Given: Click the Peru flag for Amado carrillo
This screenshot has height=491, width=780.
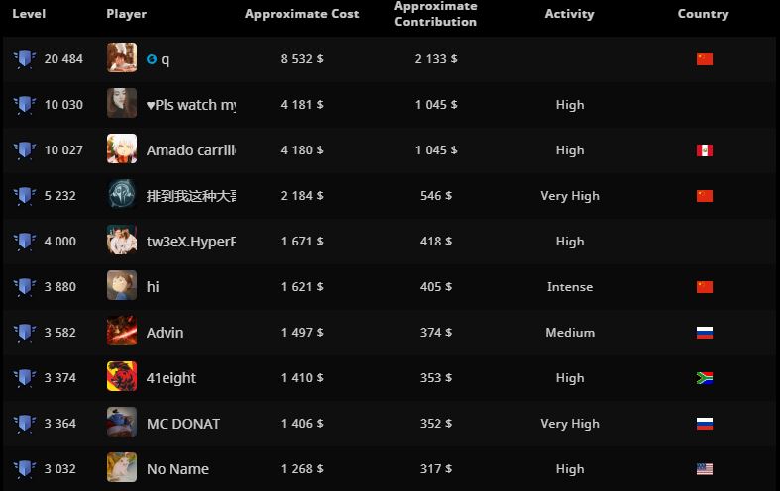Looking at the screenshot, I should [705, 150].
